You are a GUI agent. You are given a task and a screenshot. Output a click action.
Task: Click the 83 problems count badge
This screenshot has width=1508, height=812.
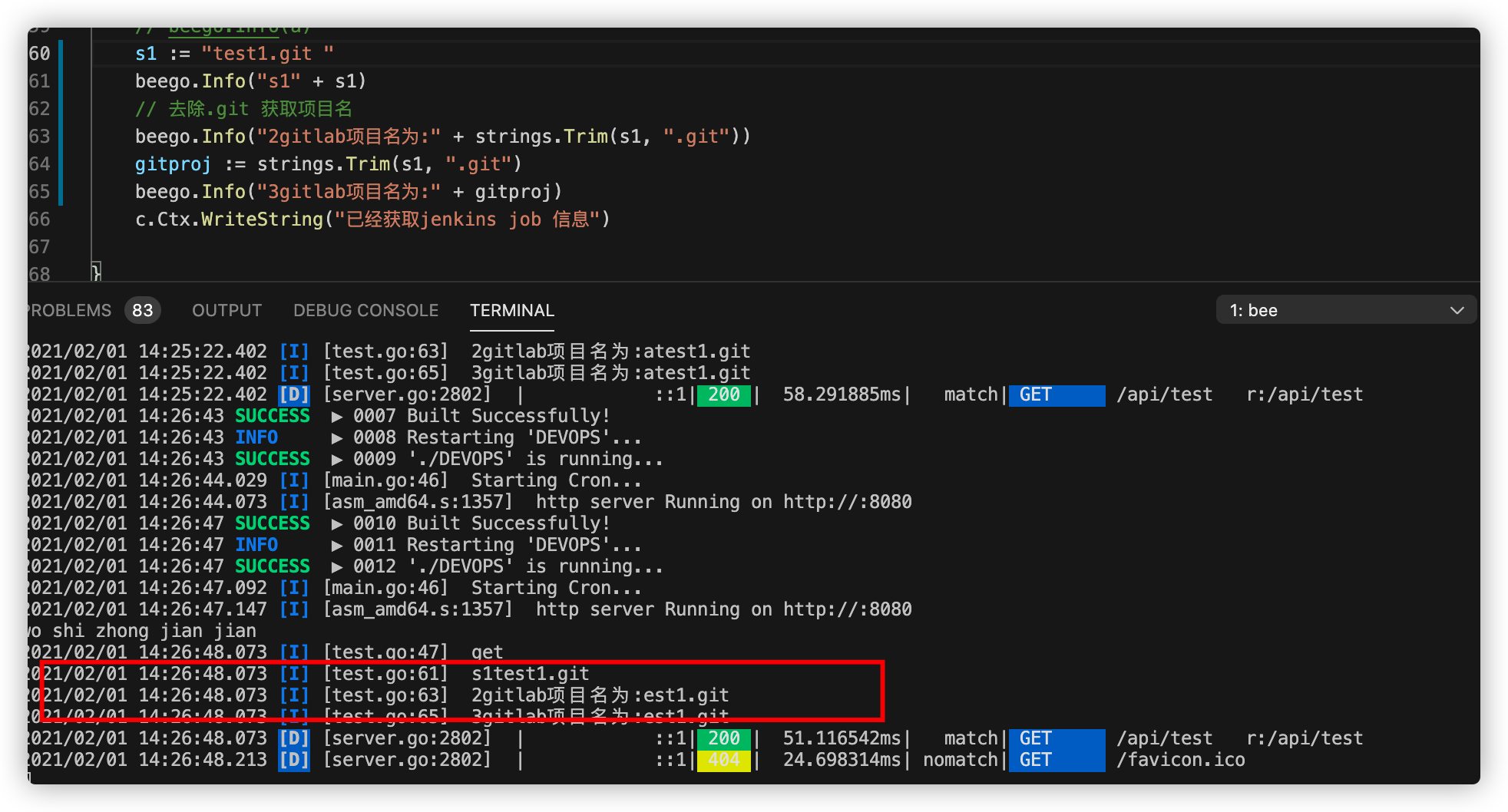[x=142, y=310]
